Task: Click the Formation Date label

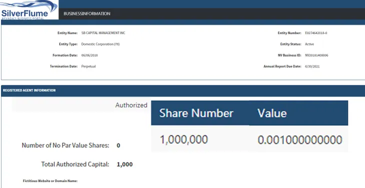Action: tap(65, 55)
